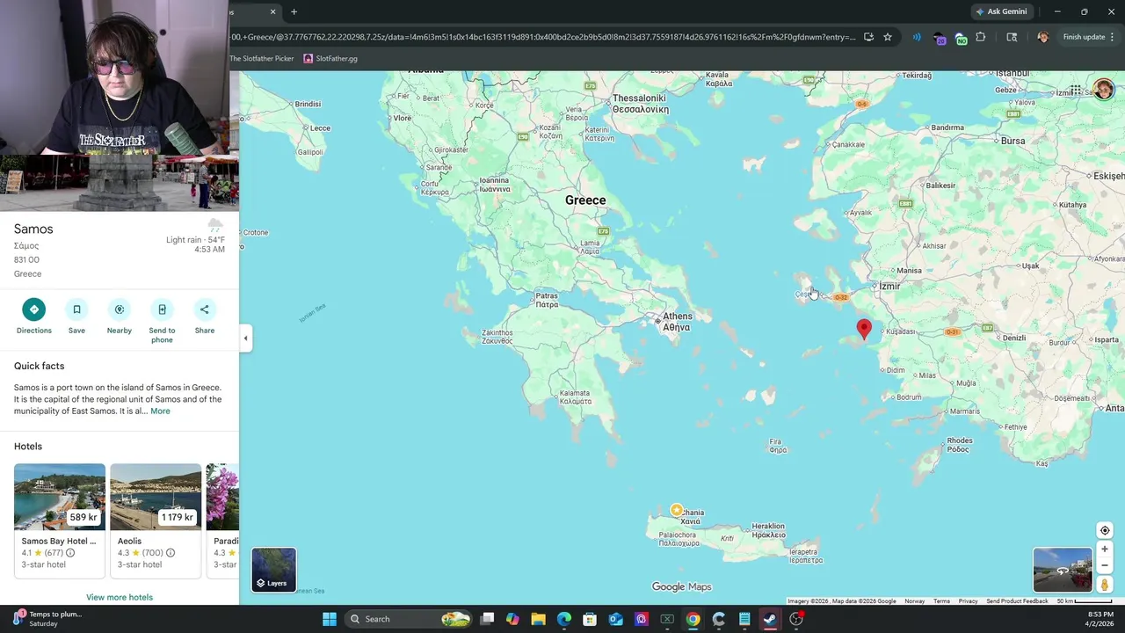Click the taskbar Search box

409,619
